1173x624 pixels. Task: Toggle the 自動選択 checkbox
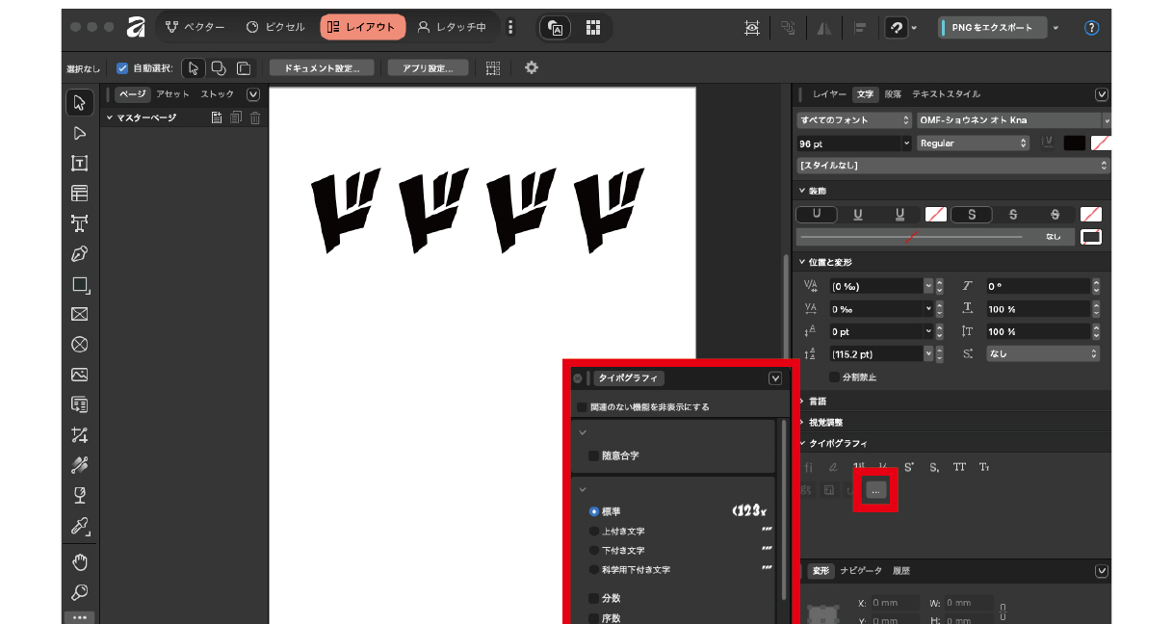click(122, 68)
